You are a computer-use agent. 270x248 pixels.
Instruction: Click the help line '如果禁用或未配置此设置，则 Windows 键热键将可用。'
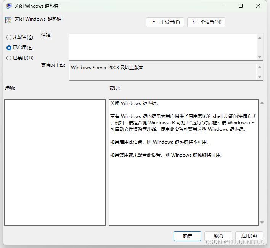click(167, 155)
